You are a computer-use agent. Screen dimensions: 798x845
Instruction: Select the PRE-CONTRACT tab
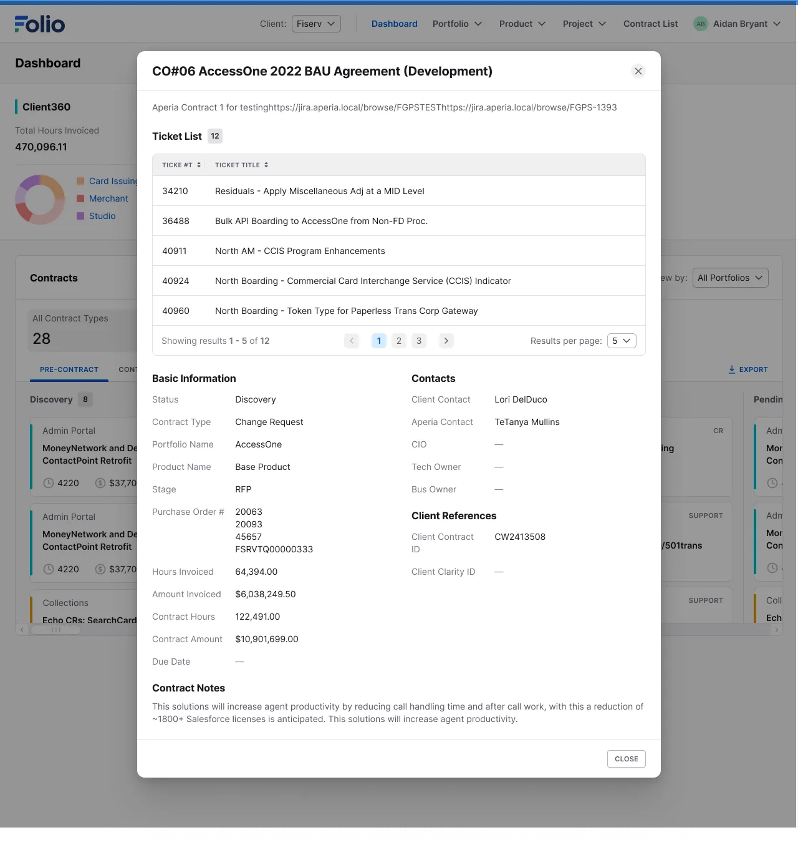tap(69, 369)
